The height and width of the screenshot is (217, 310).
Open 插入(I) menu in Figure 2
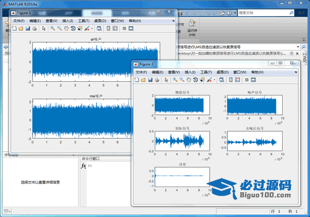coord(190,72)
